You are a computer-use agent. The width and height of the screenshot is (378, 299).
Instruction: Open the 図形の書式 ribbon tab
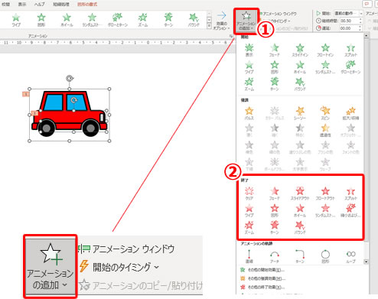click(87, 4)
